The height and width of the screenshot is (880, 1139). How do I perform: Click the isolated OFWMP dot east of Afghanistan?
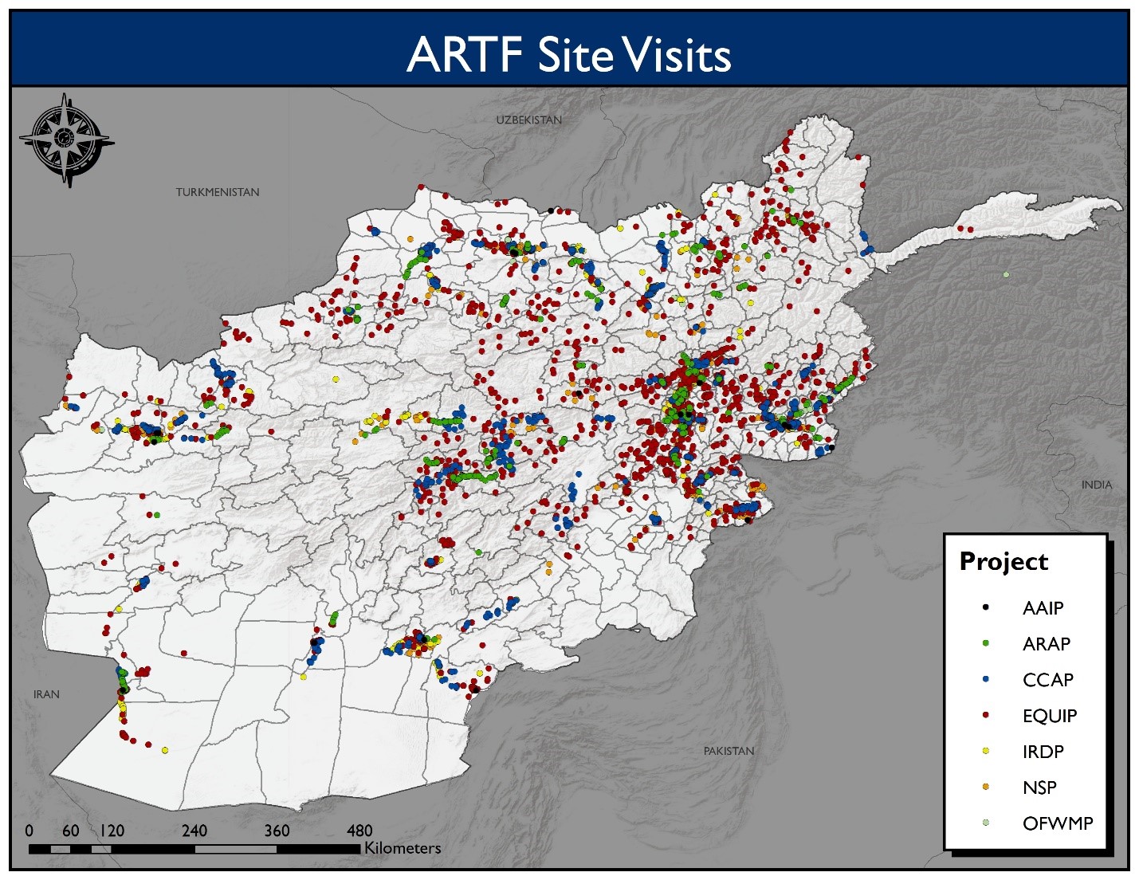pyautogui.click(x=1006, y=274)
